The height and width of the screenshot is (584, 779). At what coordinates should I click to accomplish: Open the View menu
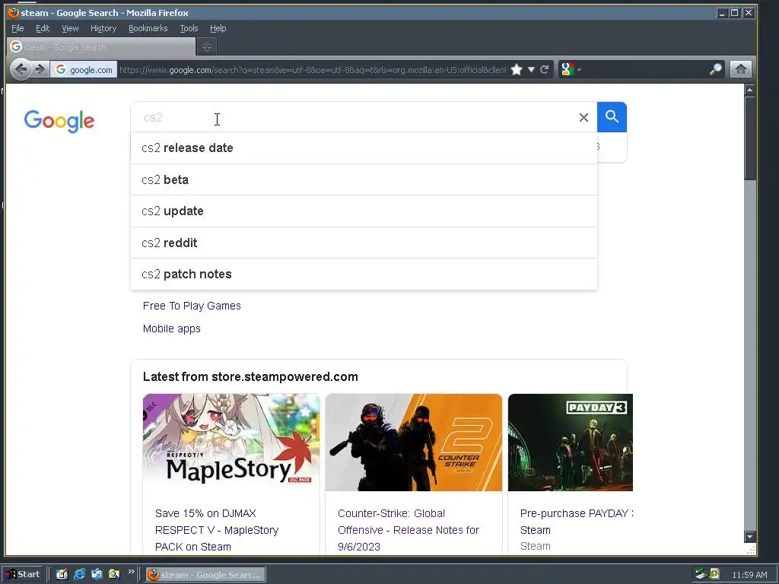click(x=70, y=28)
